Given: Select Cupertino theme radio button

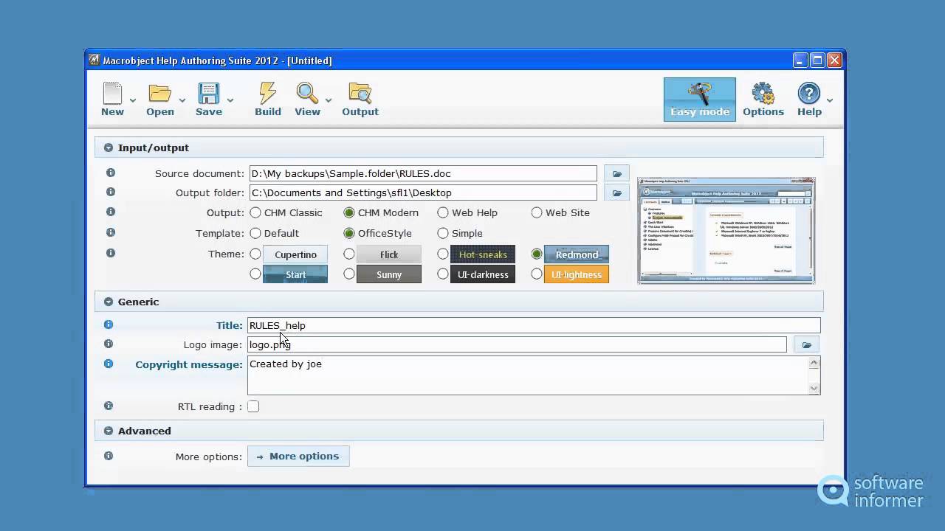Looking at the screenshot, I should coord(255,254).
